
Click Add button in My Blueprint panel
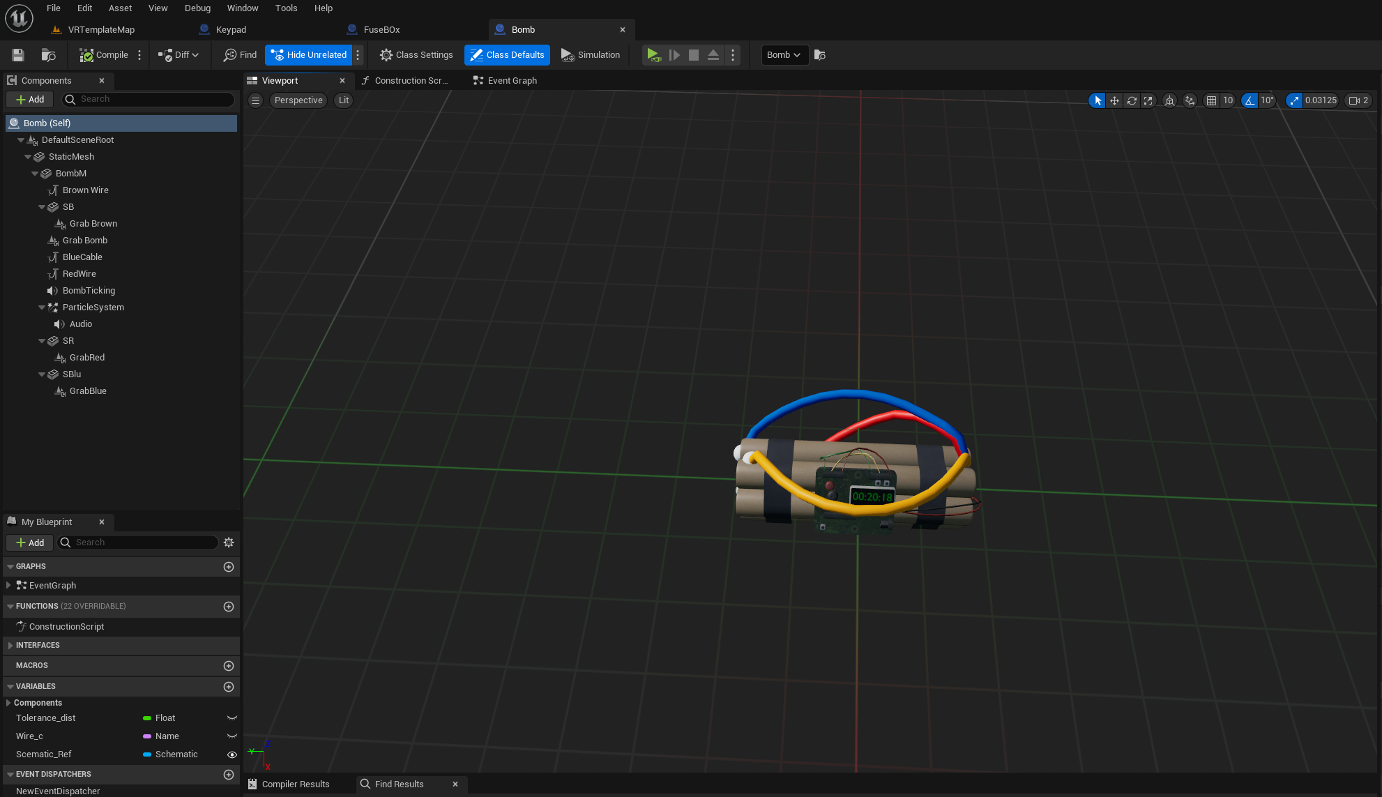30,543
